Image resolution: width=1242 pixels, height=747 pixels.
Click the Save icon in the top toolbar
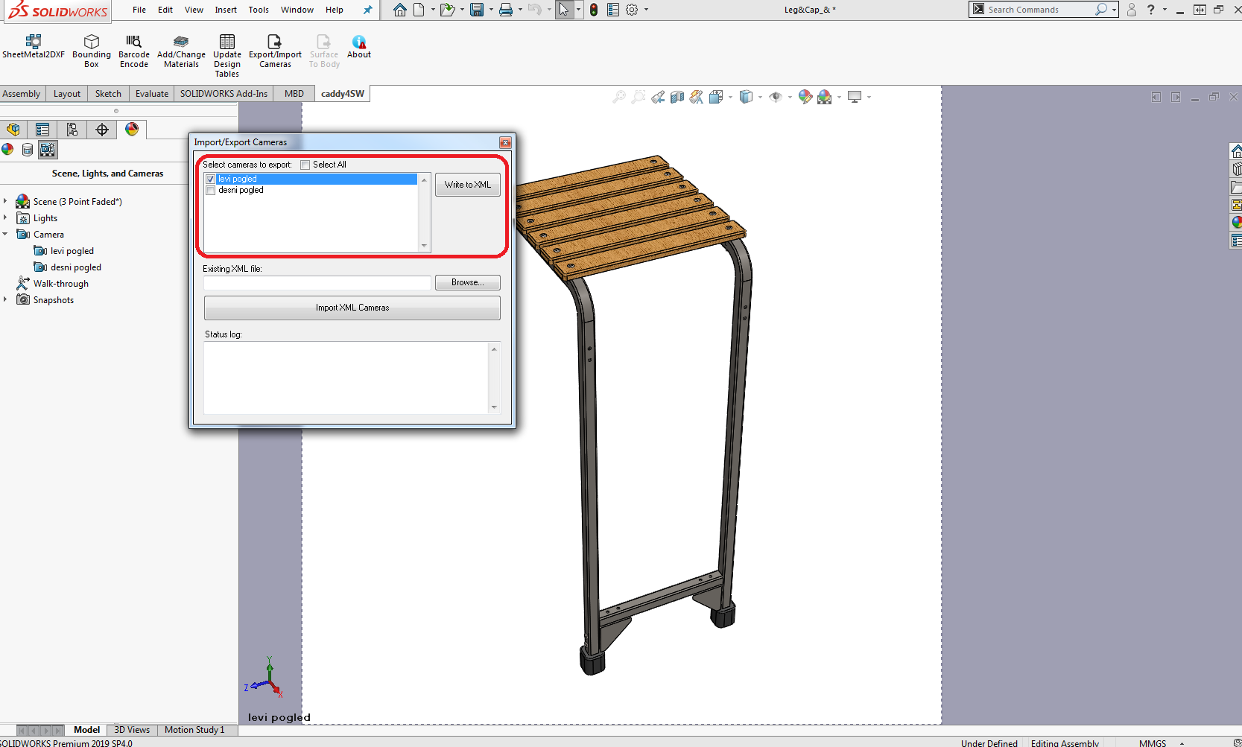click(x=477, y=10)
